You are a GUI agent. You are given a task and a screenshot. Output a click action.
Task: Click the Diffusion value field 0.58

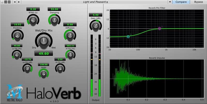coord(70,24)
